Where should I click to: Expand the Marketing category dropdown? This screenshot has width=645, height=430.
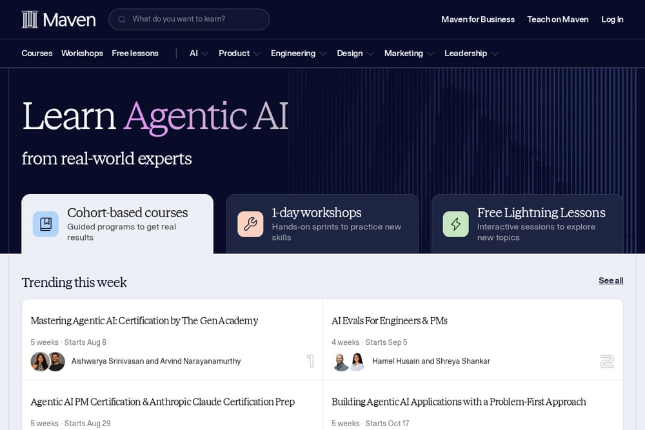click(x=410, y=54)
